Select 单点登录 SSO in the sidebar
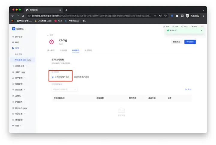 [x=23, y=60]
